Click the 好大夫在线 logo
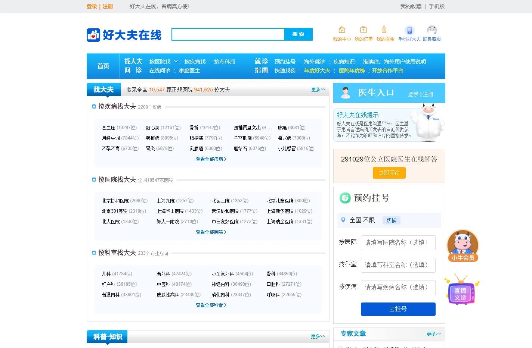532x348 pixels. (x=124, y=35)
